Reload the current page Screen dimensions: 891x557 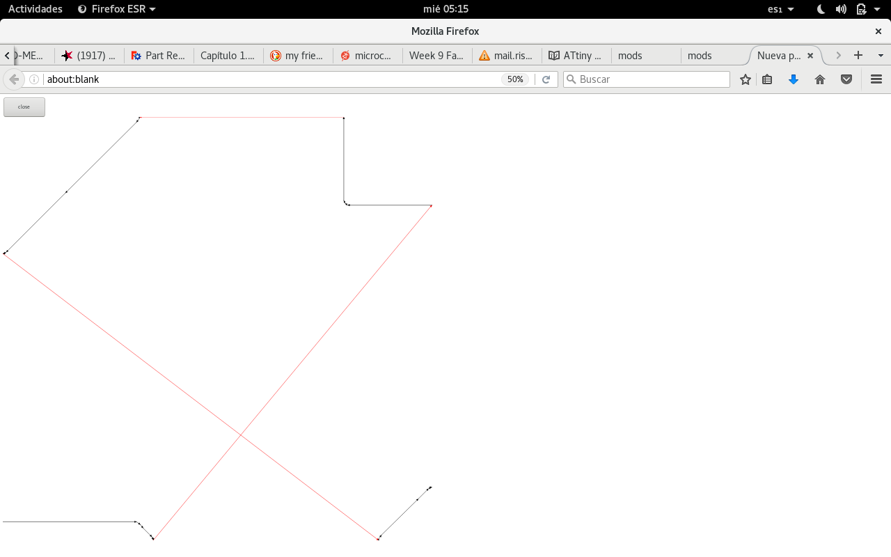pos(546,79)
